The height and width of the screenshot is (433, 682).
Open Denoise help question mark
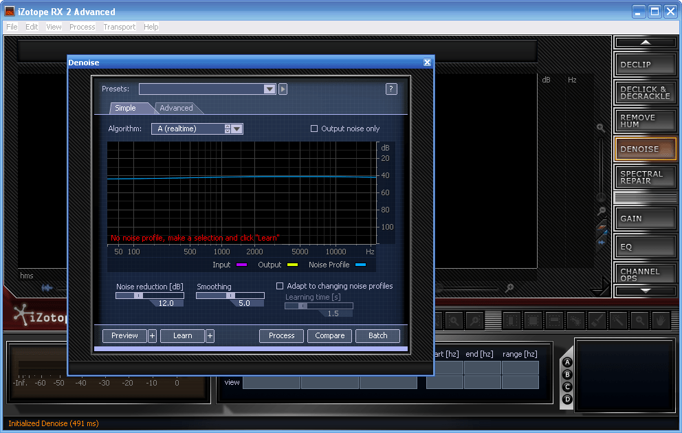[391, 89]
